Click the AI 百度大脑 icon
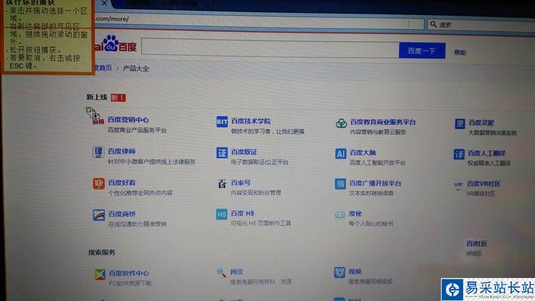Screen dimensions: 535x301 (x=341, y=153)
